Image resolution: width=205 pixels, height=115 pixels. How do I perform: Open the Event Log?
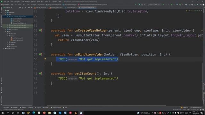pos(184,108)
